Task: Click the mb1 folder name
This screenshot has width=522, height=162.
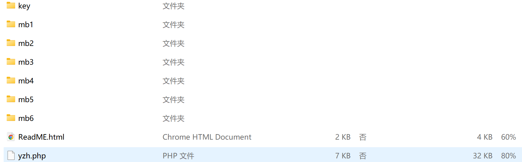Action: 26,24
